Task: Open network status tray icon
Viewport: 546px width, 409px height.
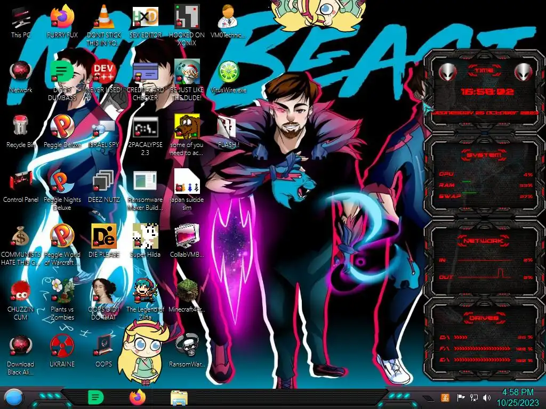Action: (473, 397)
